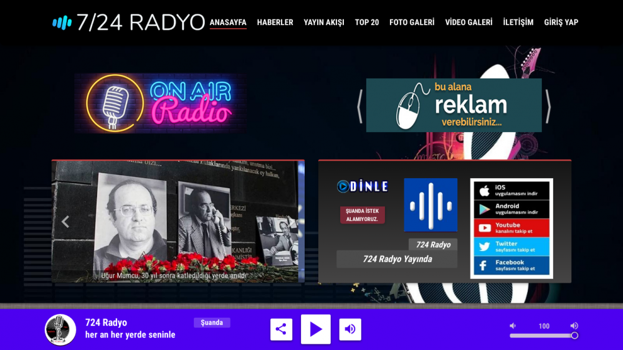Go to the next advertisement banner
Viewport: 623px width, 350px height.
click(548, 106)
